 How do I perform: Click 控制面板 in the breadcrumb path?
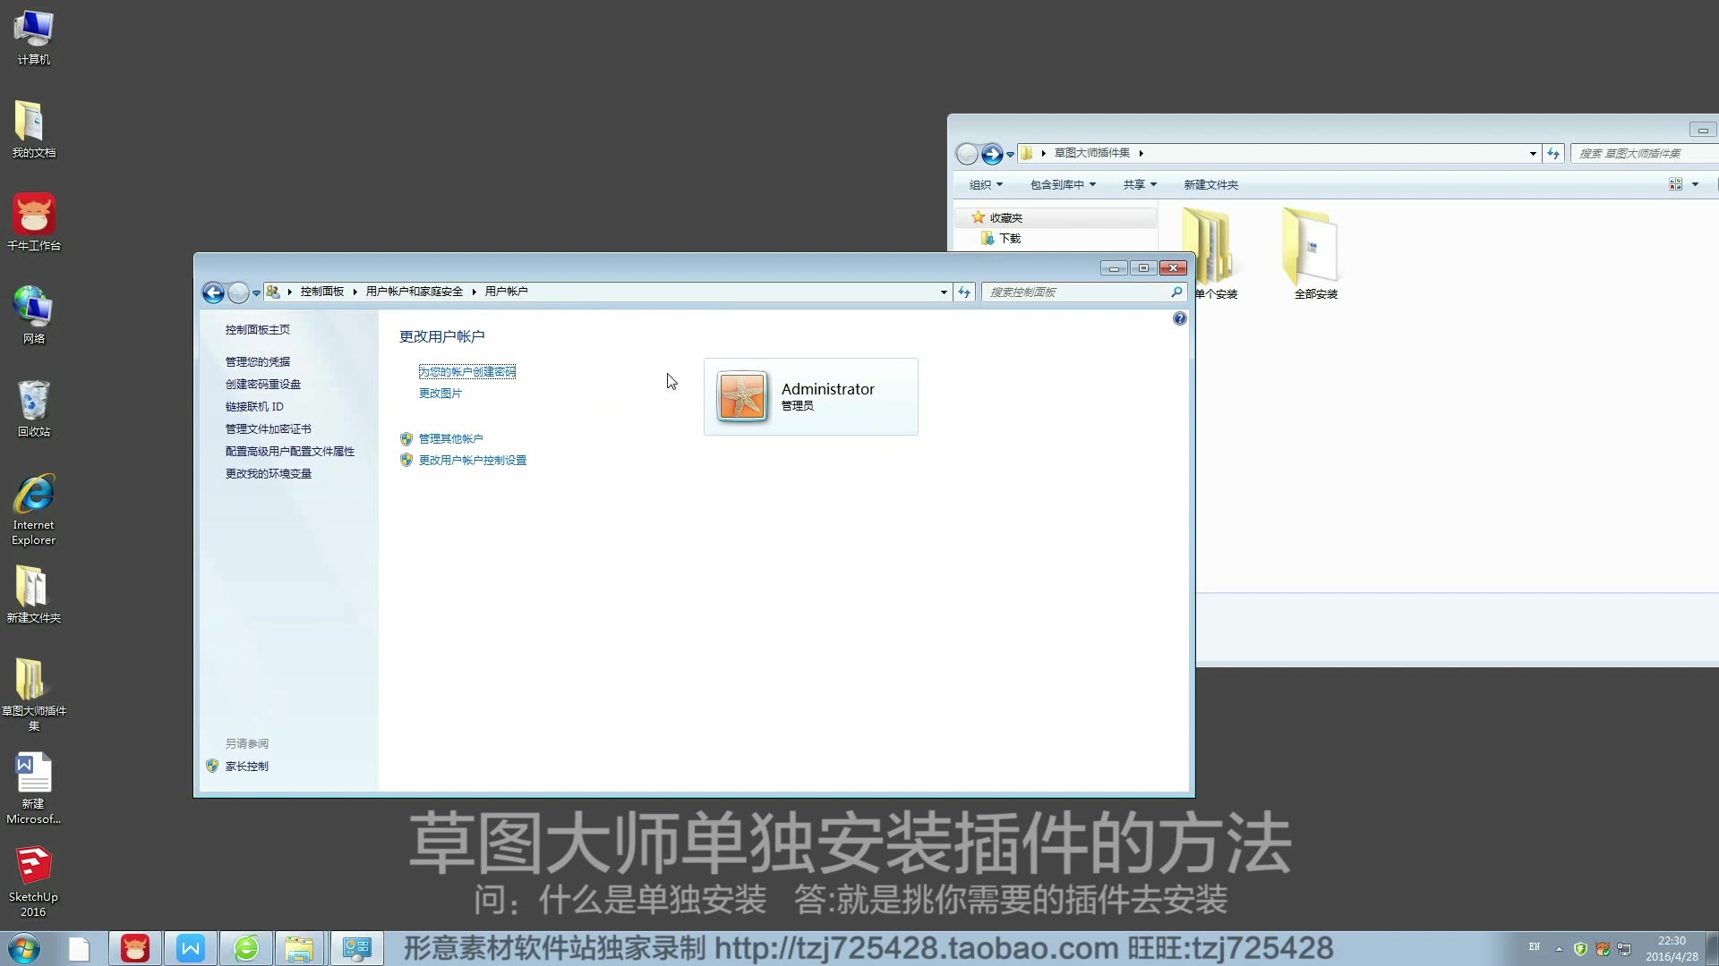pos(323,292)
